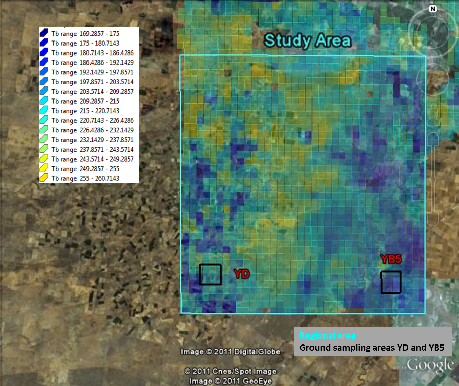Select cyan swatch for Tb range 215 - 220.7143

click(44, 110)
